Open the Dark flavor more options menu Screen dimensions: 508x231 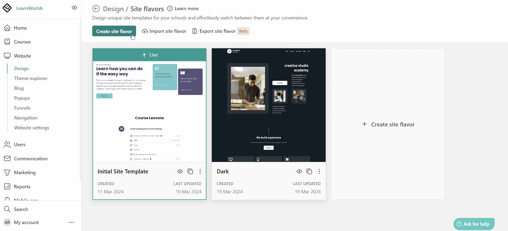pyautogui.click(x=319, y=172)
